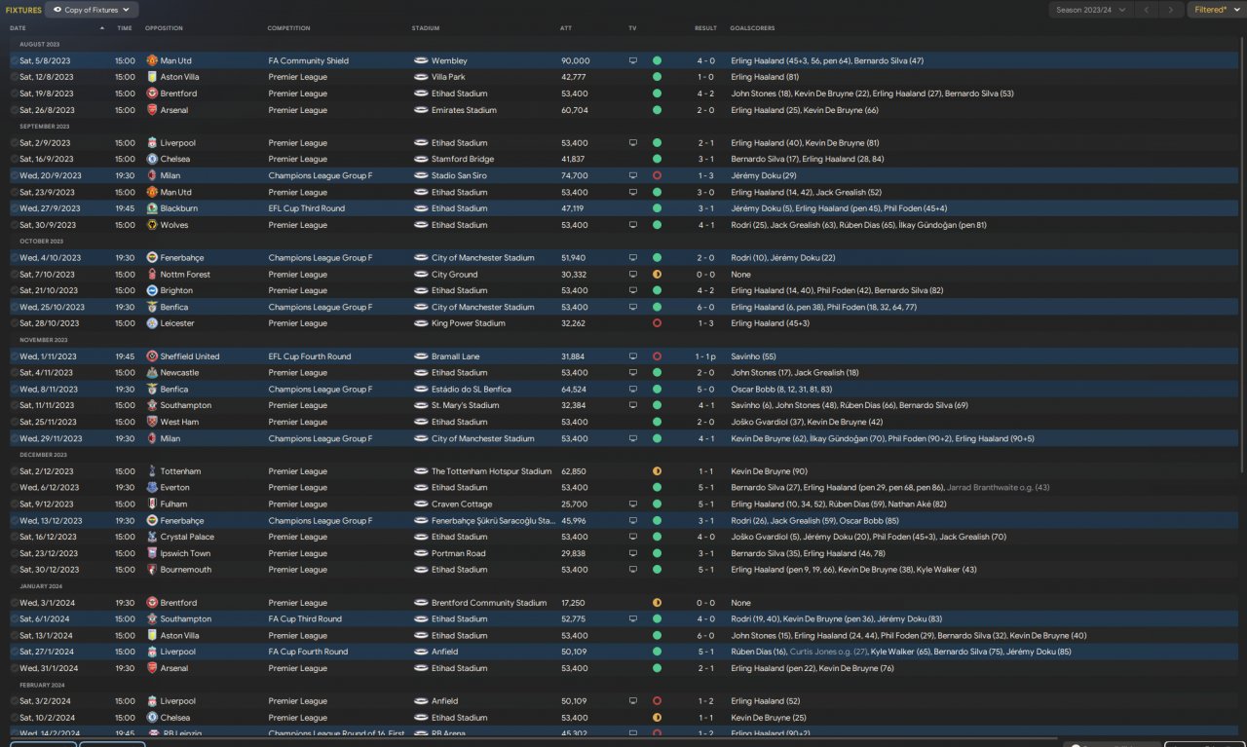
Task: Open the Filtered dropdown
Action: point(1215,10)
